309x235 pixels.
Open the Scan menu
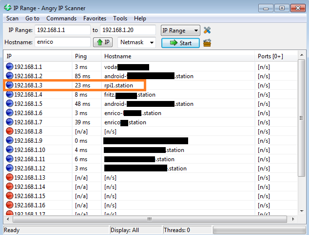click(12, 18)
